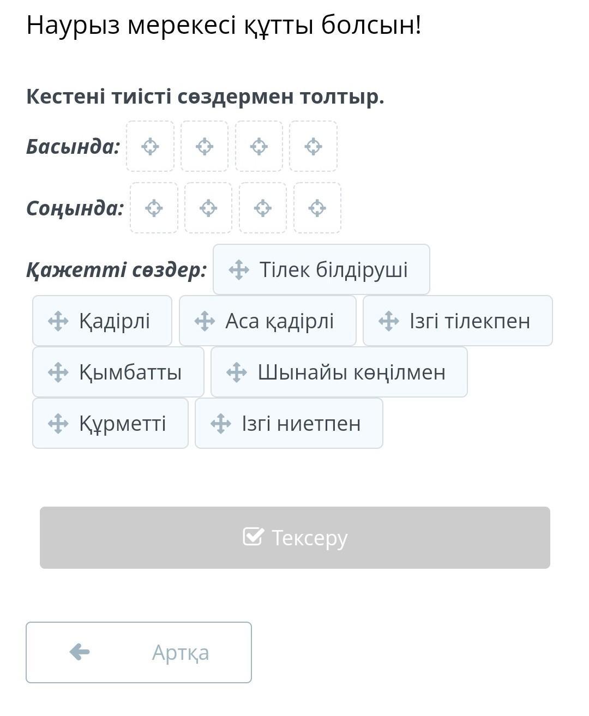Click move icon on Ізгі тілекпен chip
The height and width of the screenshot is (716, 589).
click(x=389, y=321)
